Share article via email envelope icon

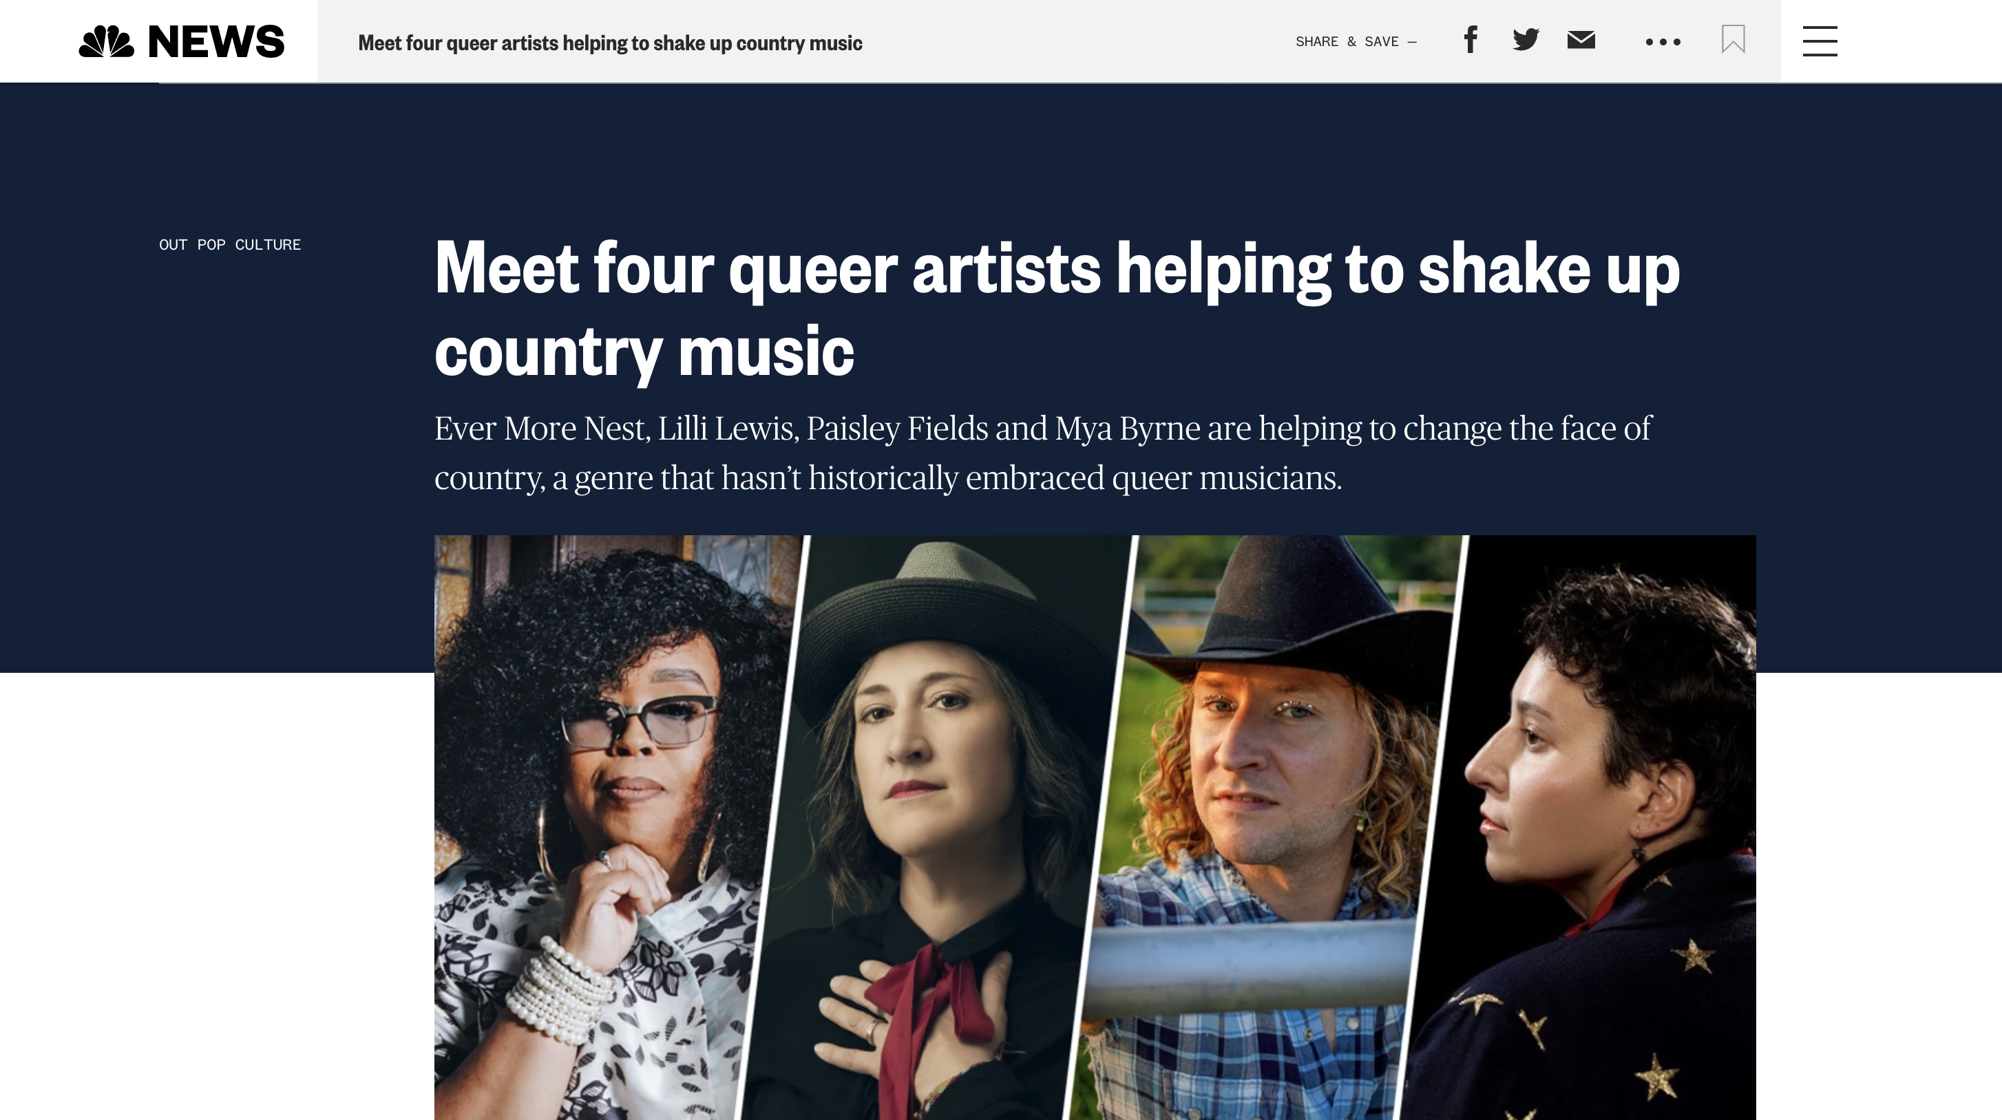coord(1581,40)
